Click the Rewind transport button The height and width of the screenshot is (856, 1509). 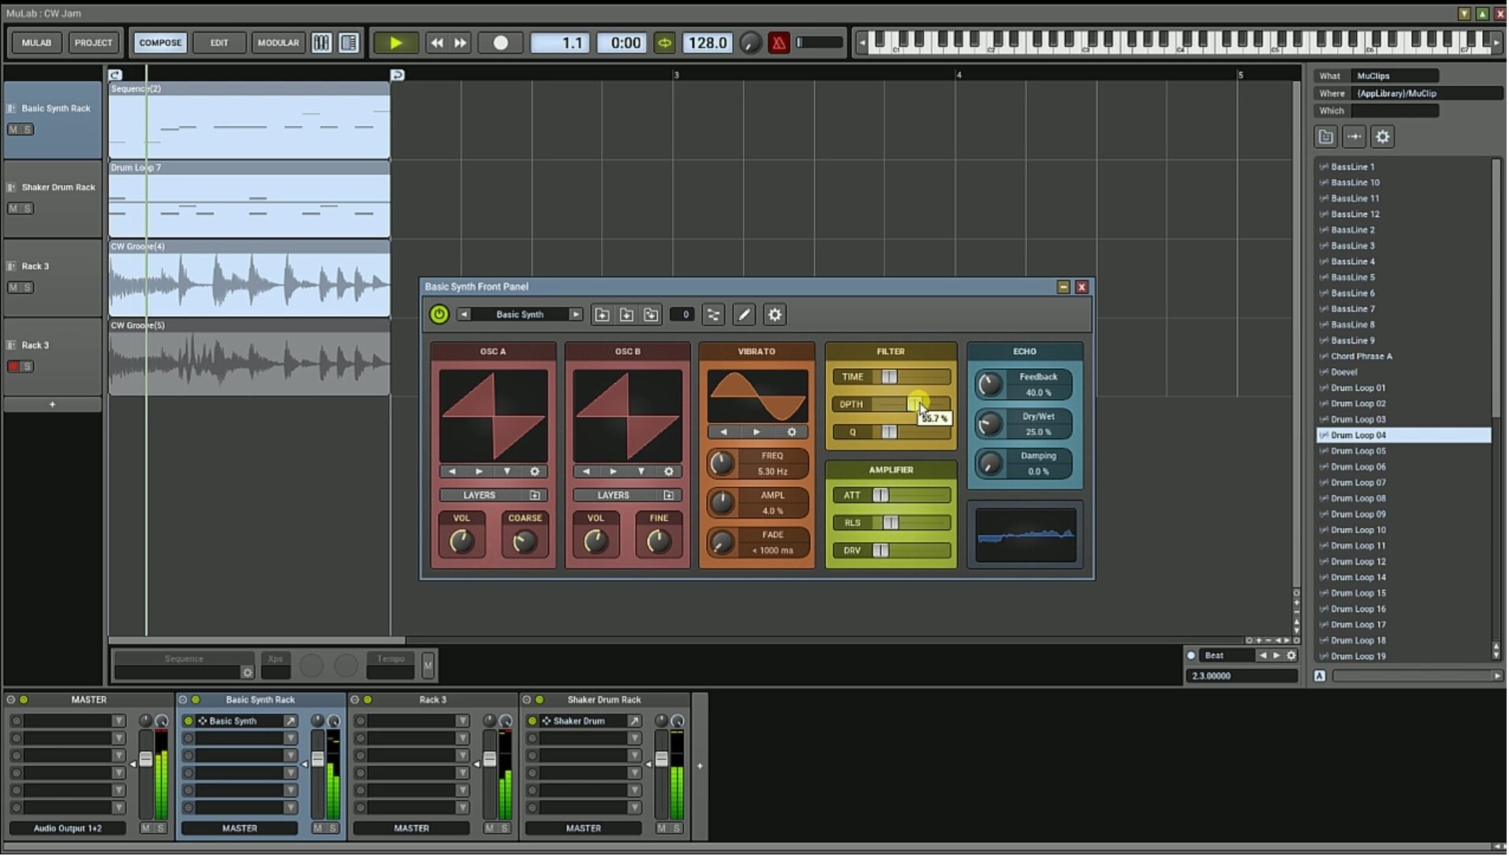436,43
